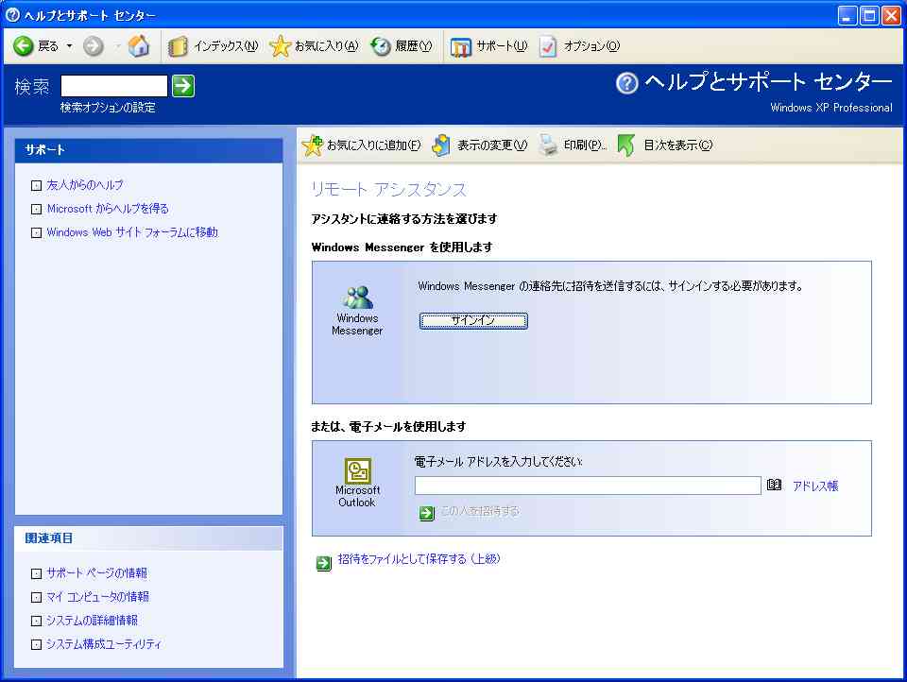Open the 履歴(Y) history clock icon
The image size is (907, 682).
[x=381, y=46]
